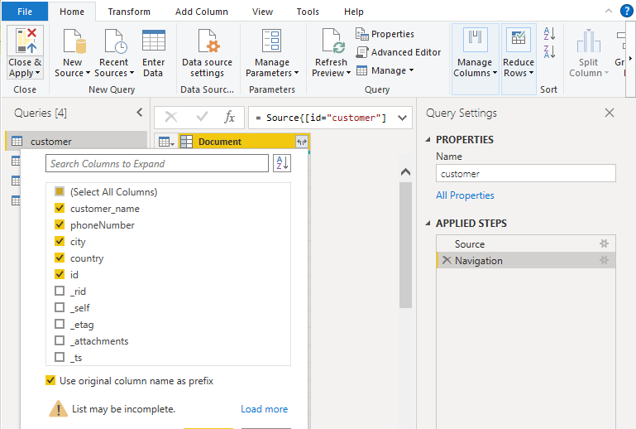Viewport: 636px width, 429px height.
Task: Open settings gear for the Source step
Action: point(604,243)
